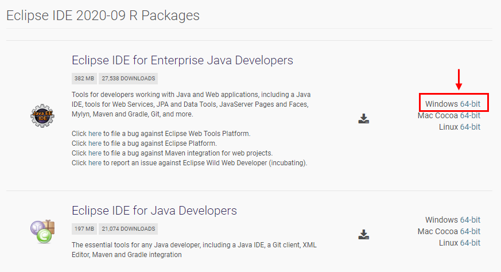This screenshot has width=501, height=272.
Task: Open Eclipse IDE for Enterprise Java Developers title
Action: coord(182,60)
